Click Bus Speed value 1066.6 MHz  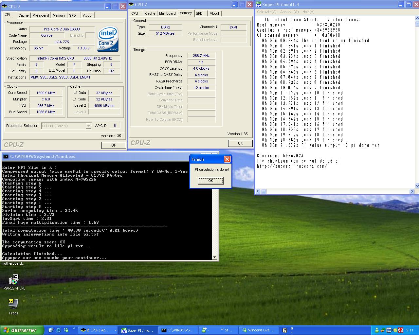coord(46,112)
